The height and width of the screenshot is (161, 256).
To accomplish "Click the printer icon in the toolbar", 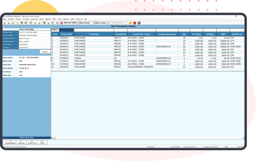I will [30, 23].
